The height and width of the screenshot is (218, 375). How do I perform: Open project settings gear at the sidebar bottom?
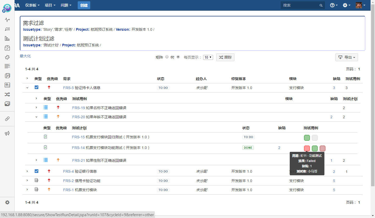tap(7, 202)
